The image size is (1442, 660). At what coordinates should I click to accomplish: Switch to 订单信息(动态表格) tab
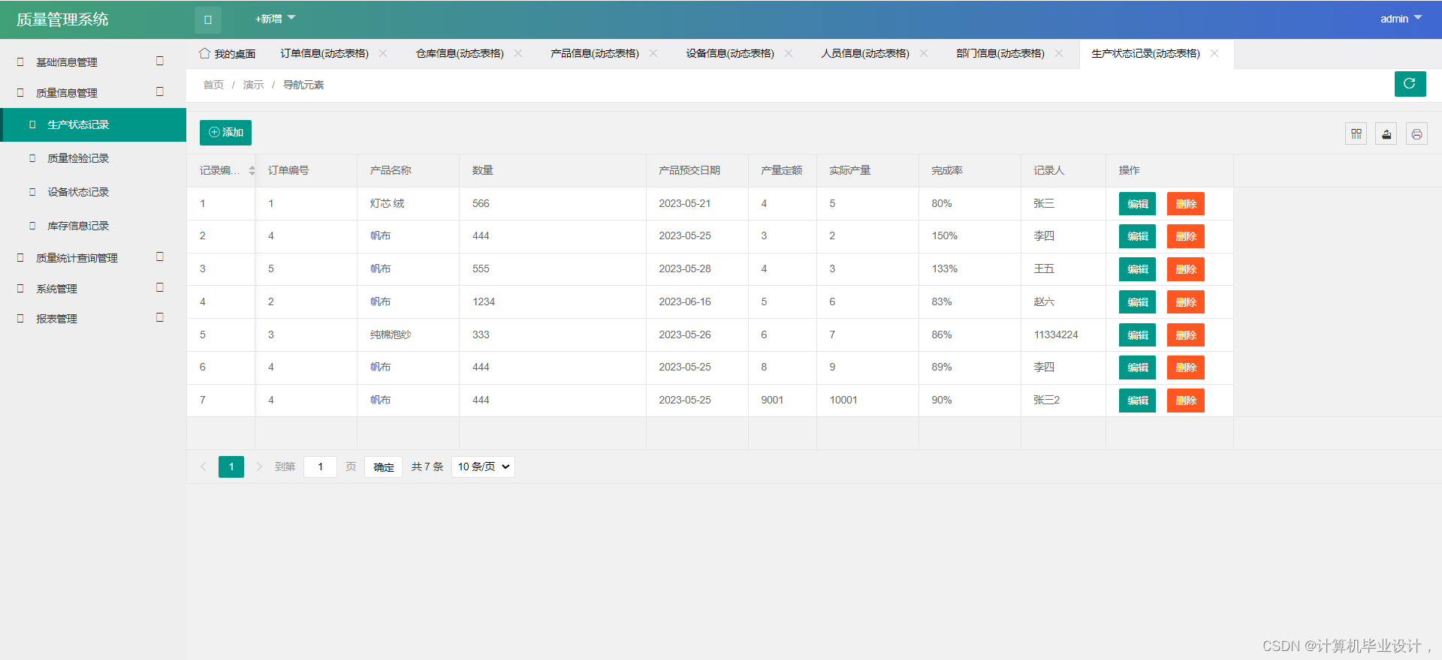pyautogui.click(x=324, y=53)
